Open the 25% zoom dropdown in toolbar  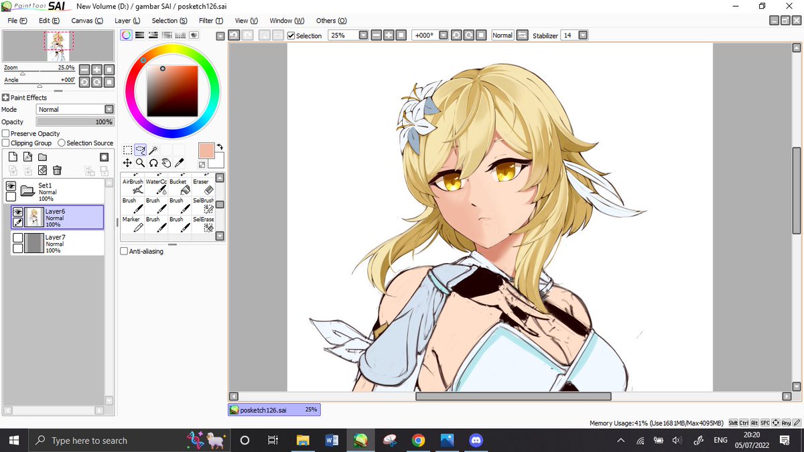(x=363, y=35)
